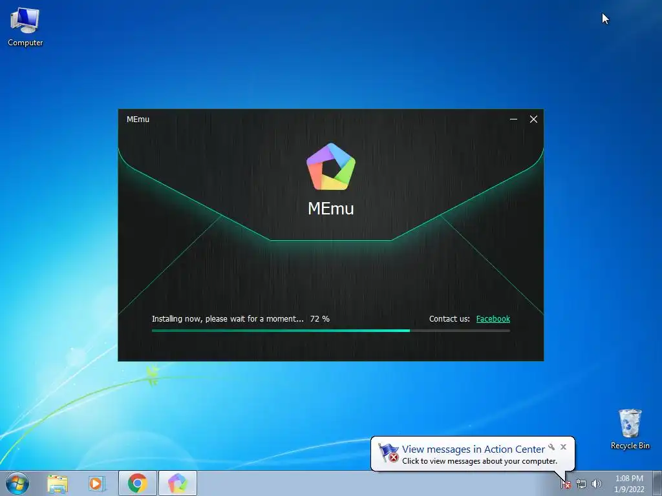Click the MEmu pentagon logo
Screen dimensions: 662x496
click(x=331, y=167)
